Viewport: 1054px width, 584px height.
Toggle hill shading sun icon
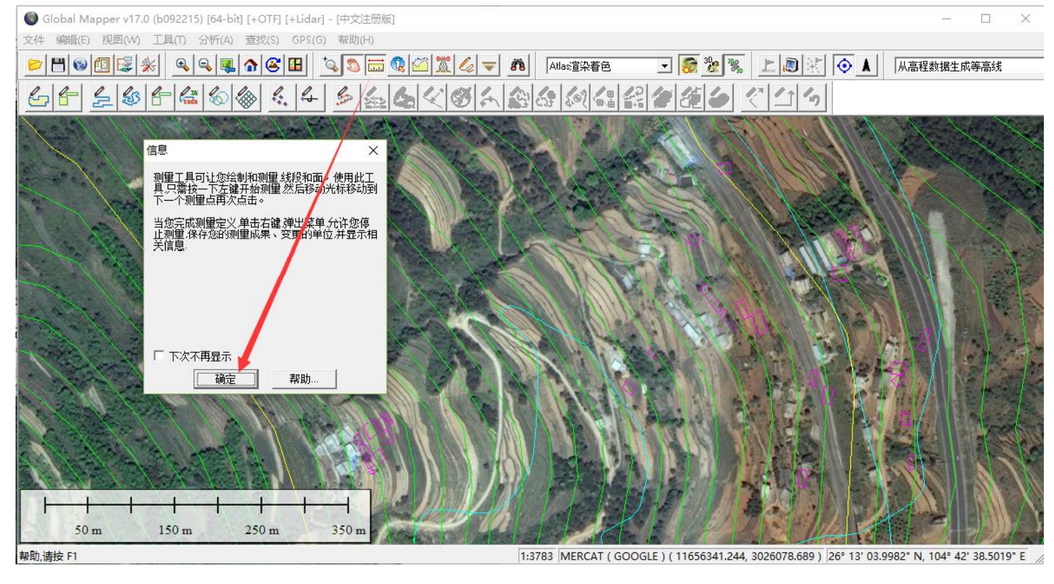[x=689, y=66]
